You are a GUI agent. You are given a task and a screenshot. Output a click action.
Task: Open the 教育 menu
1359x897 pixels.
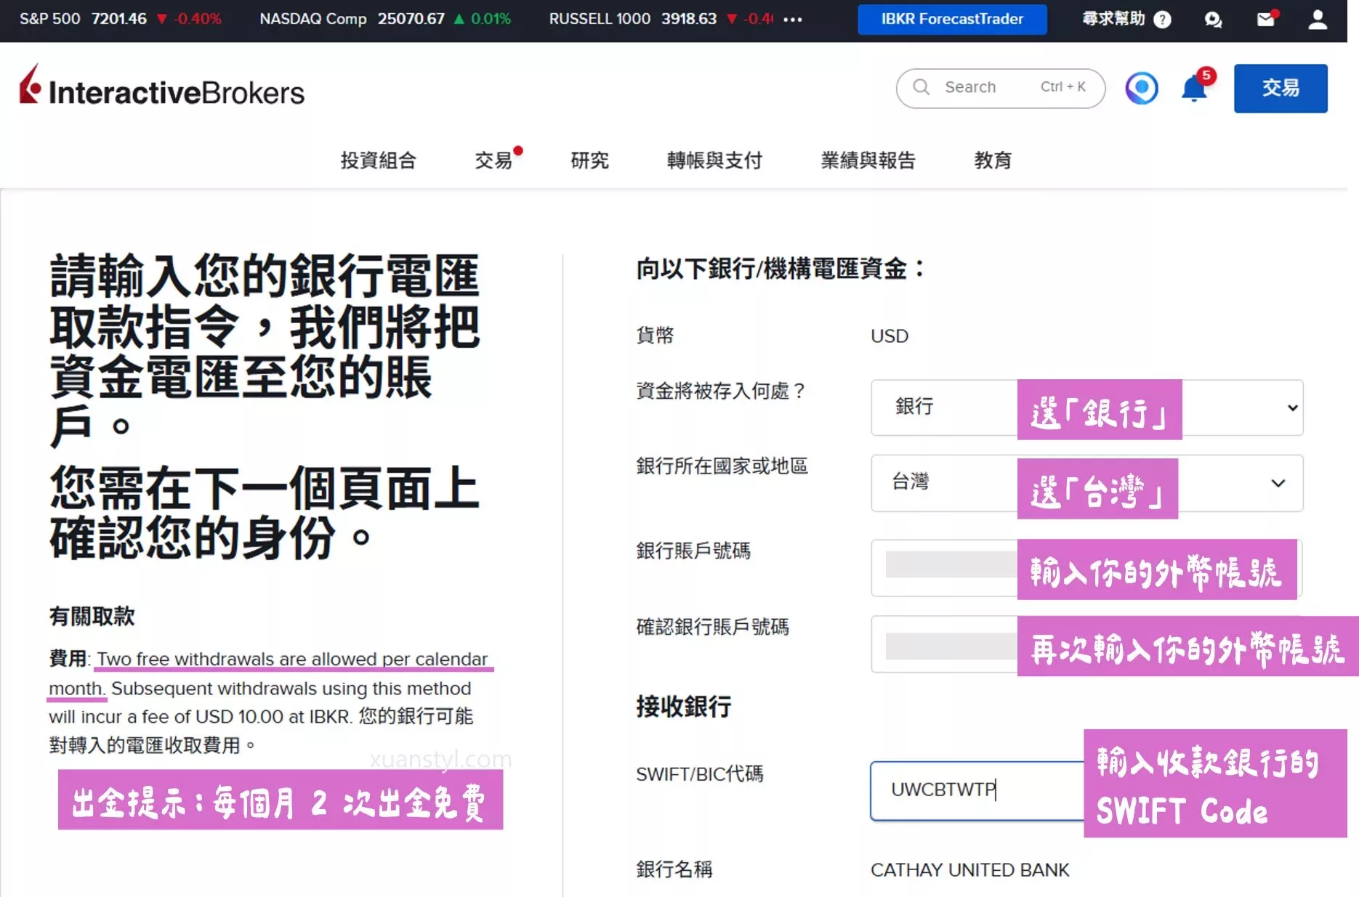coord(993,160)
